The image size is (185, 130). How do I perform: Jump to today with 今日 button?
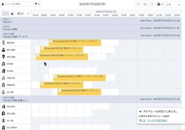click(x=145, y=4)
